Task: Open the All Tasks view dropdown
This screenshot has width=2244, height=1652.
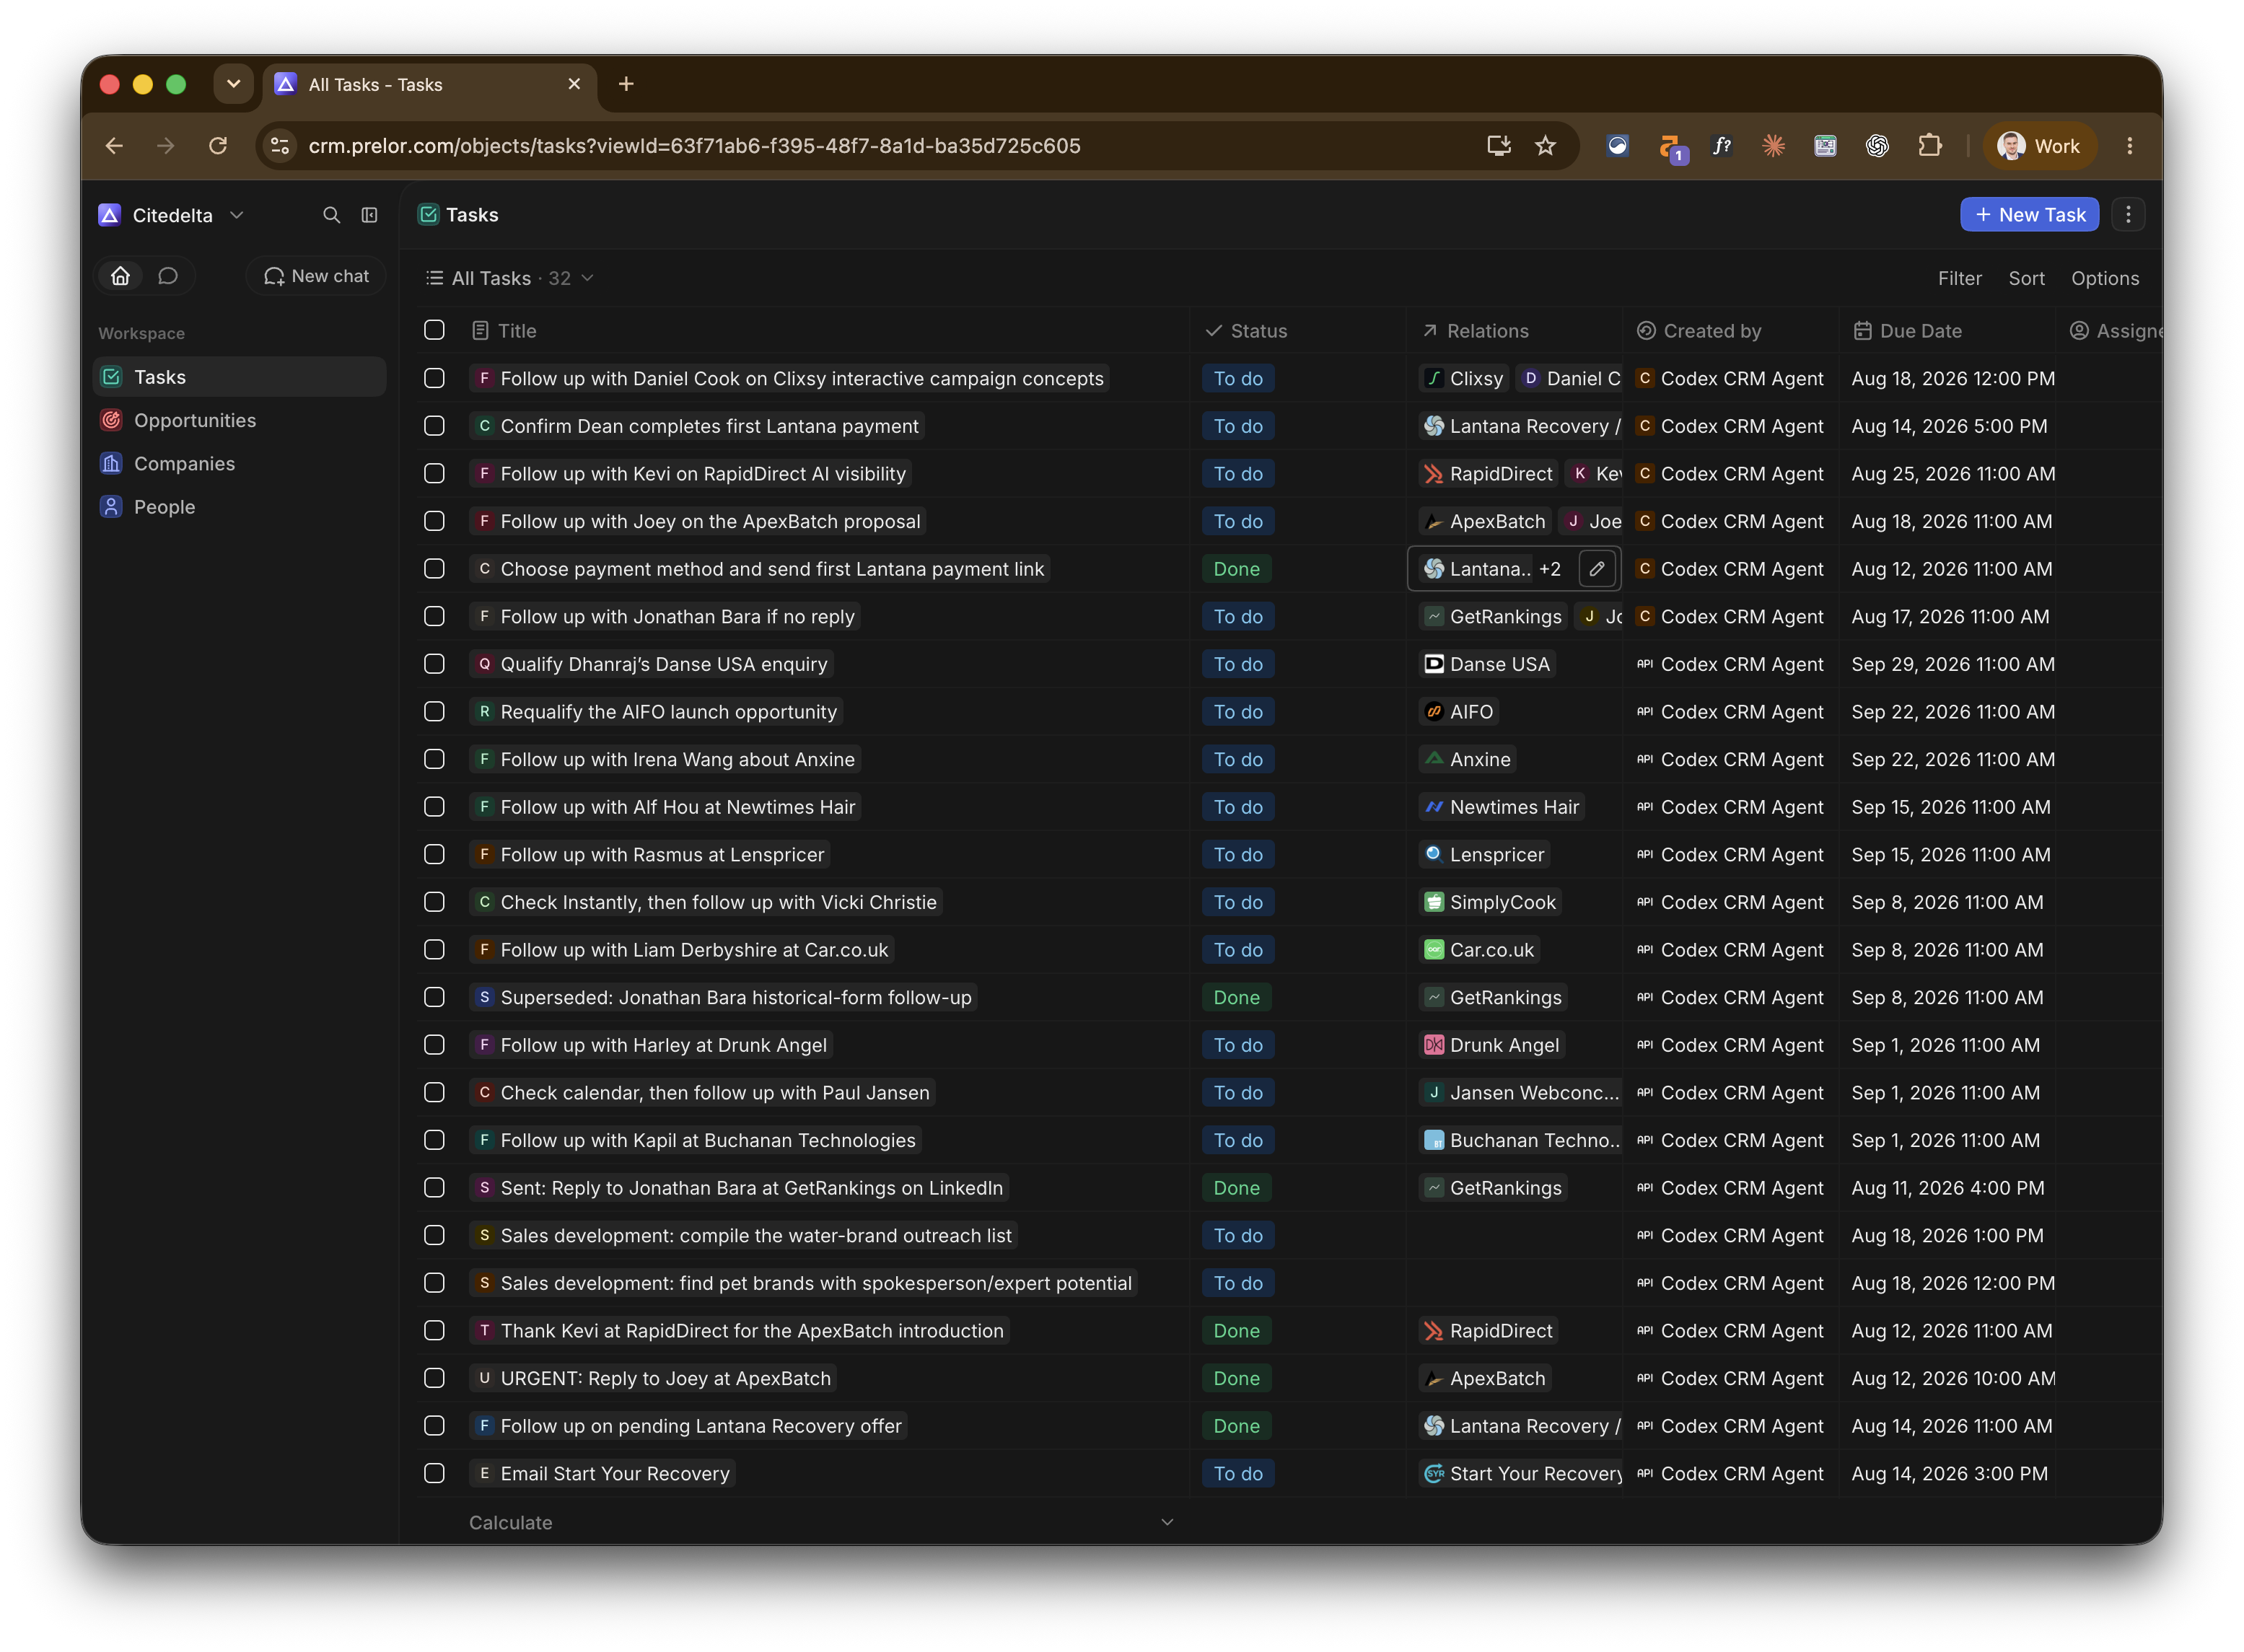Action: point(510,278)
